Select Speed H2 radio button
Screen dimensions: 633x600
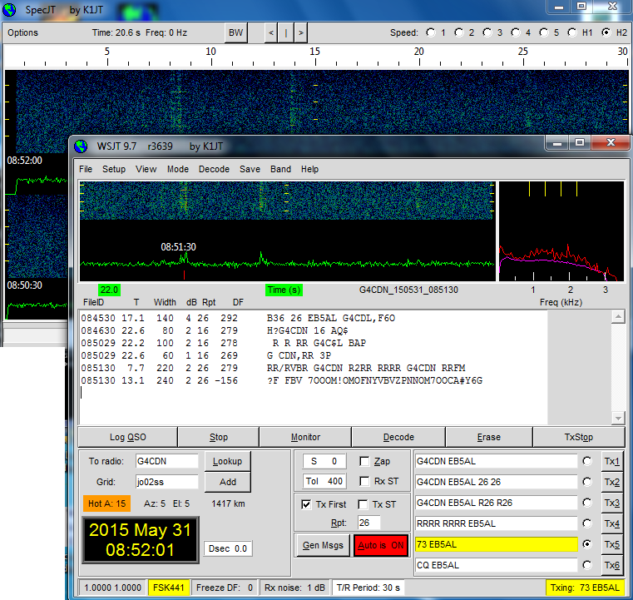coord(606,32)
